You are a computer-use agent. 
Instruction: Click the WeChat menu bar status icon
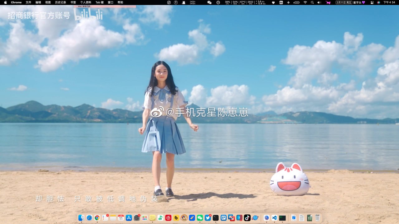pyautogui.click(x=209, y=2)
